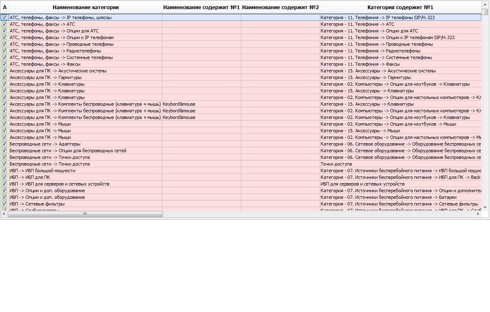Image resolution: width=490 pixels, height=312 pixels.
Task: Click the horizontal scrollbar thumb
Action: click(x=85, y=214)
